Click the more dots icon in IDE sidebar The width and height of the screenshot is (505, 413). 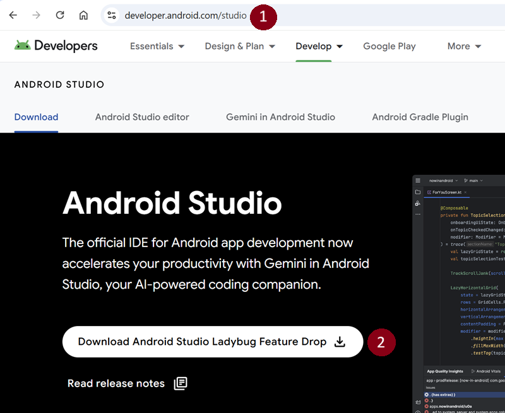[x=418, y=214]
